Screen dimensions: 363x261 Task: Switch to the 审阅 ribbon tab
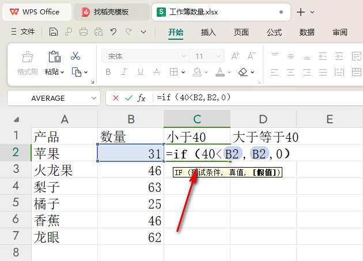click(x=340, y=32)
